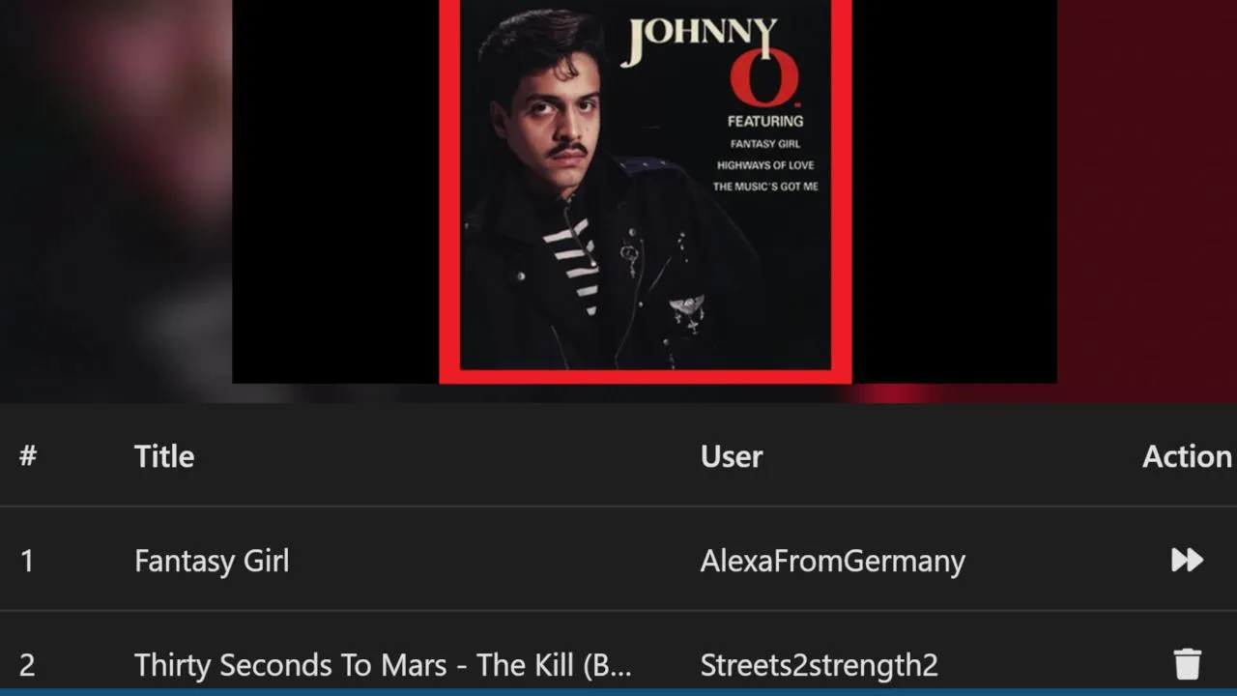Click THE MUSIC'S GOT ME on the cover
The image size is (1237, 696).
tap(765, 187)
